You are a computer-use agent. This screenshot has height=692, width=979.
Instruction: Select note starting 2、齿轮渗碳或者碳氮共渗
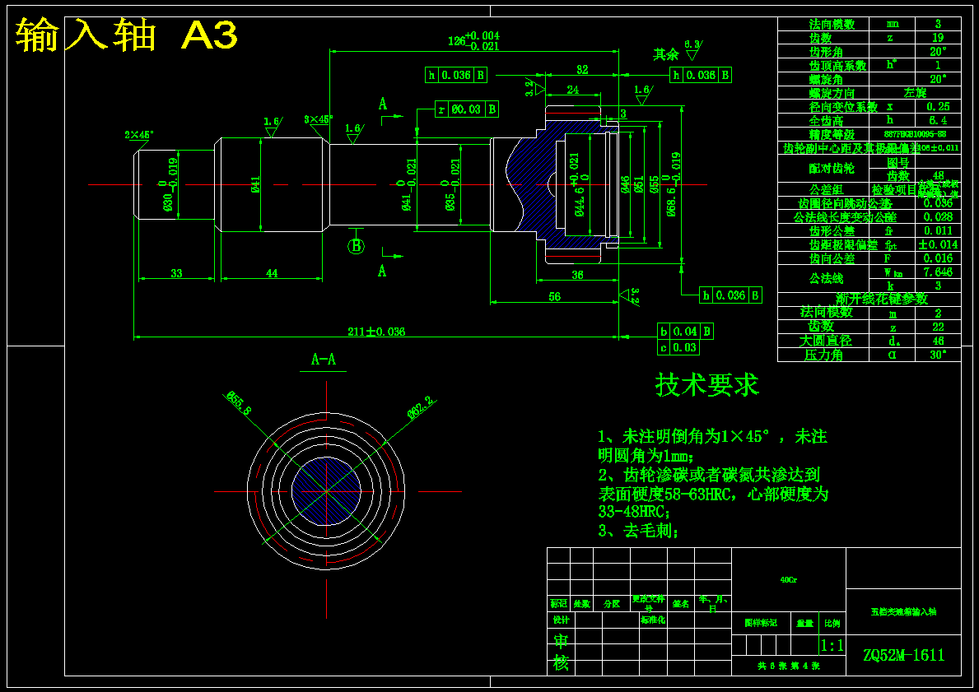tap(713, 494)
